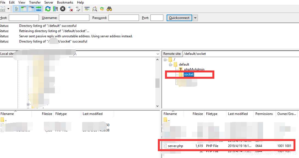Viewport: 299px width, 158px height.
Task: Toggle synchronized browsing
Action: [102, 9]
